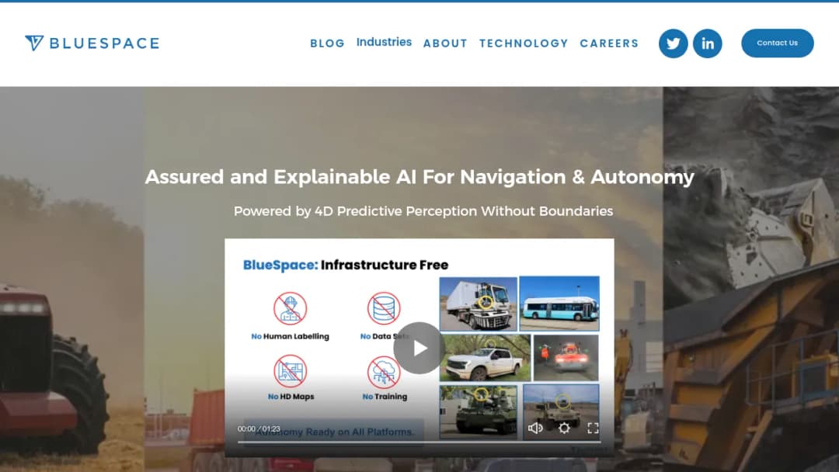Open the Industries menu item
The height and width of the screenshot is (472, 839).
pos(385,42)
